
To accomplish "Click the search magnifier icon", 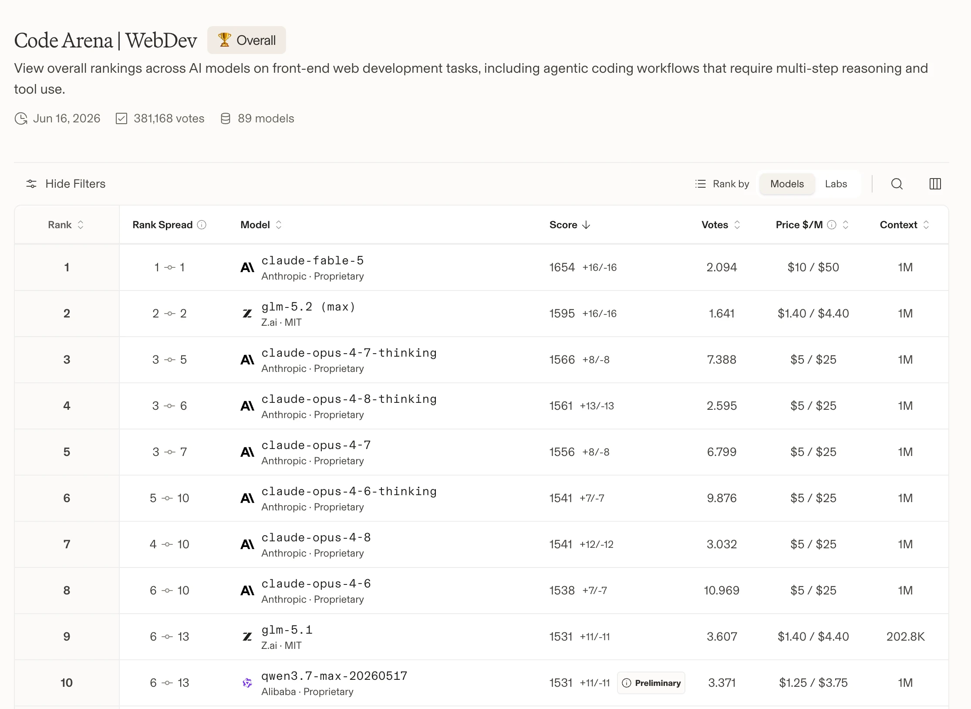I will (x=897, y=184).
